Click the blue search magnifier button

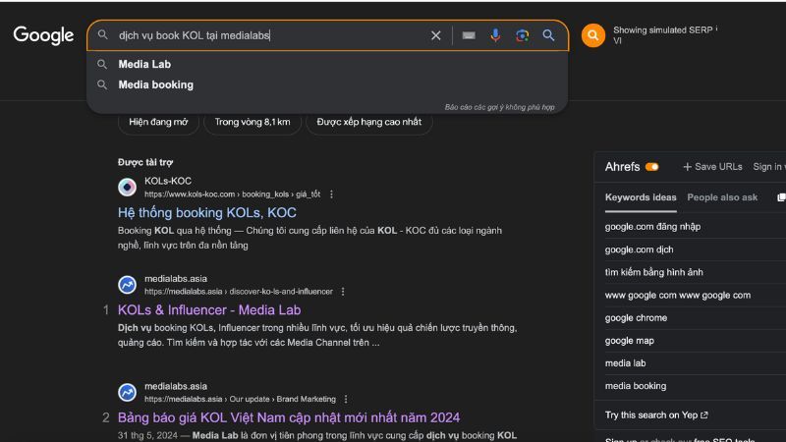pos(548,35)
